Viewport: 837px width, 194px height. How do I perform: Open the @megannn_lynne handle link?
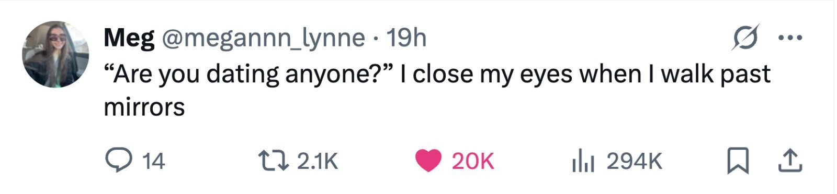point(264,38)
